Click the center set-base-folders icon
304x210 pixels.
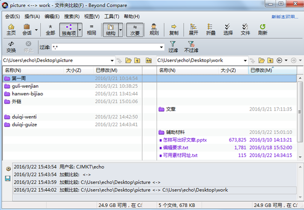pyautogui.click(x=148, y=60)
